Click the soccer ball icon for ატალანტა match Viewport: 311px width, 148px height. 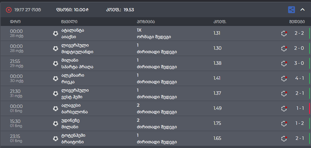[56, 33]
